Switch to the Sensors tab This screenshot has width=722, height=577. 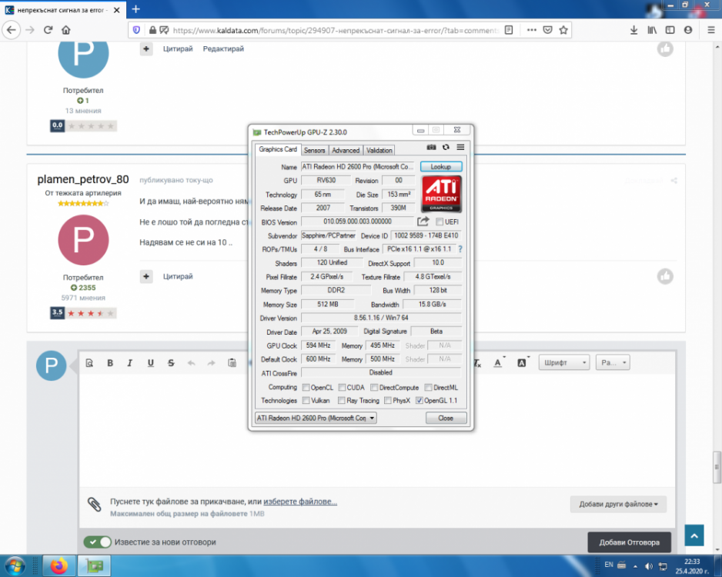pos(315,151)
